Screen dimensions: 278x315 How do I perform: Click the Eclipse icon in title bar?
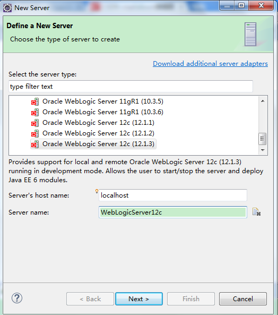click(7, 8)
